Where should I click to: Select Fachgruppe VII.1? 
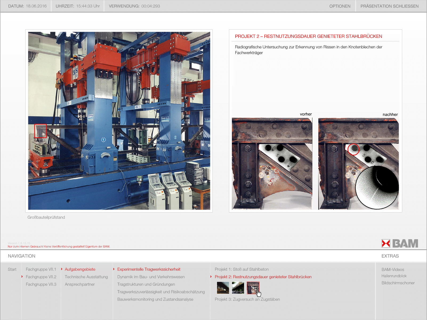click(x=41, y=269)
